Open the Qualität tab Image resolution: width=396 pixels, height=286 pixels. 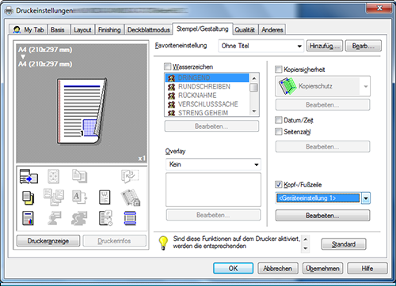245,30
